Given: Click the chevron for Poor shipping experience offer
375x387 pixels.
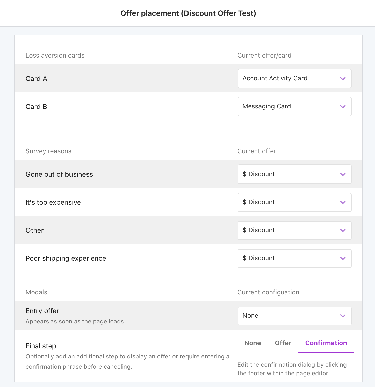Looking at the screenshot, I should 343,258.
